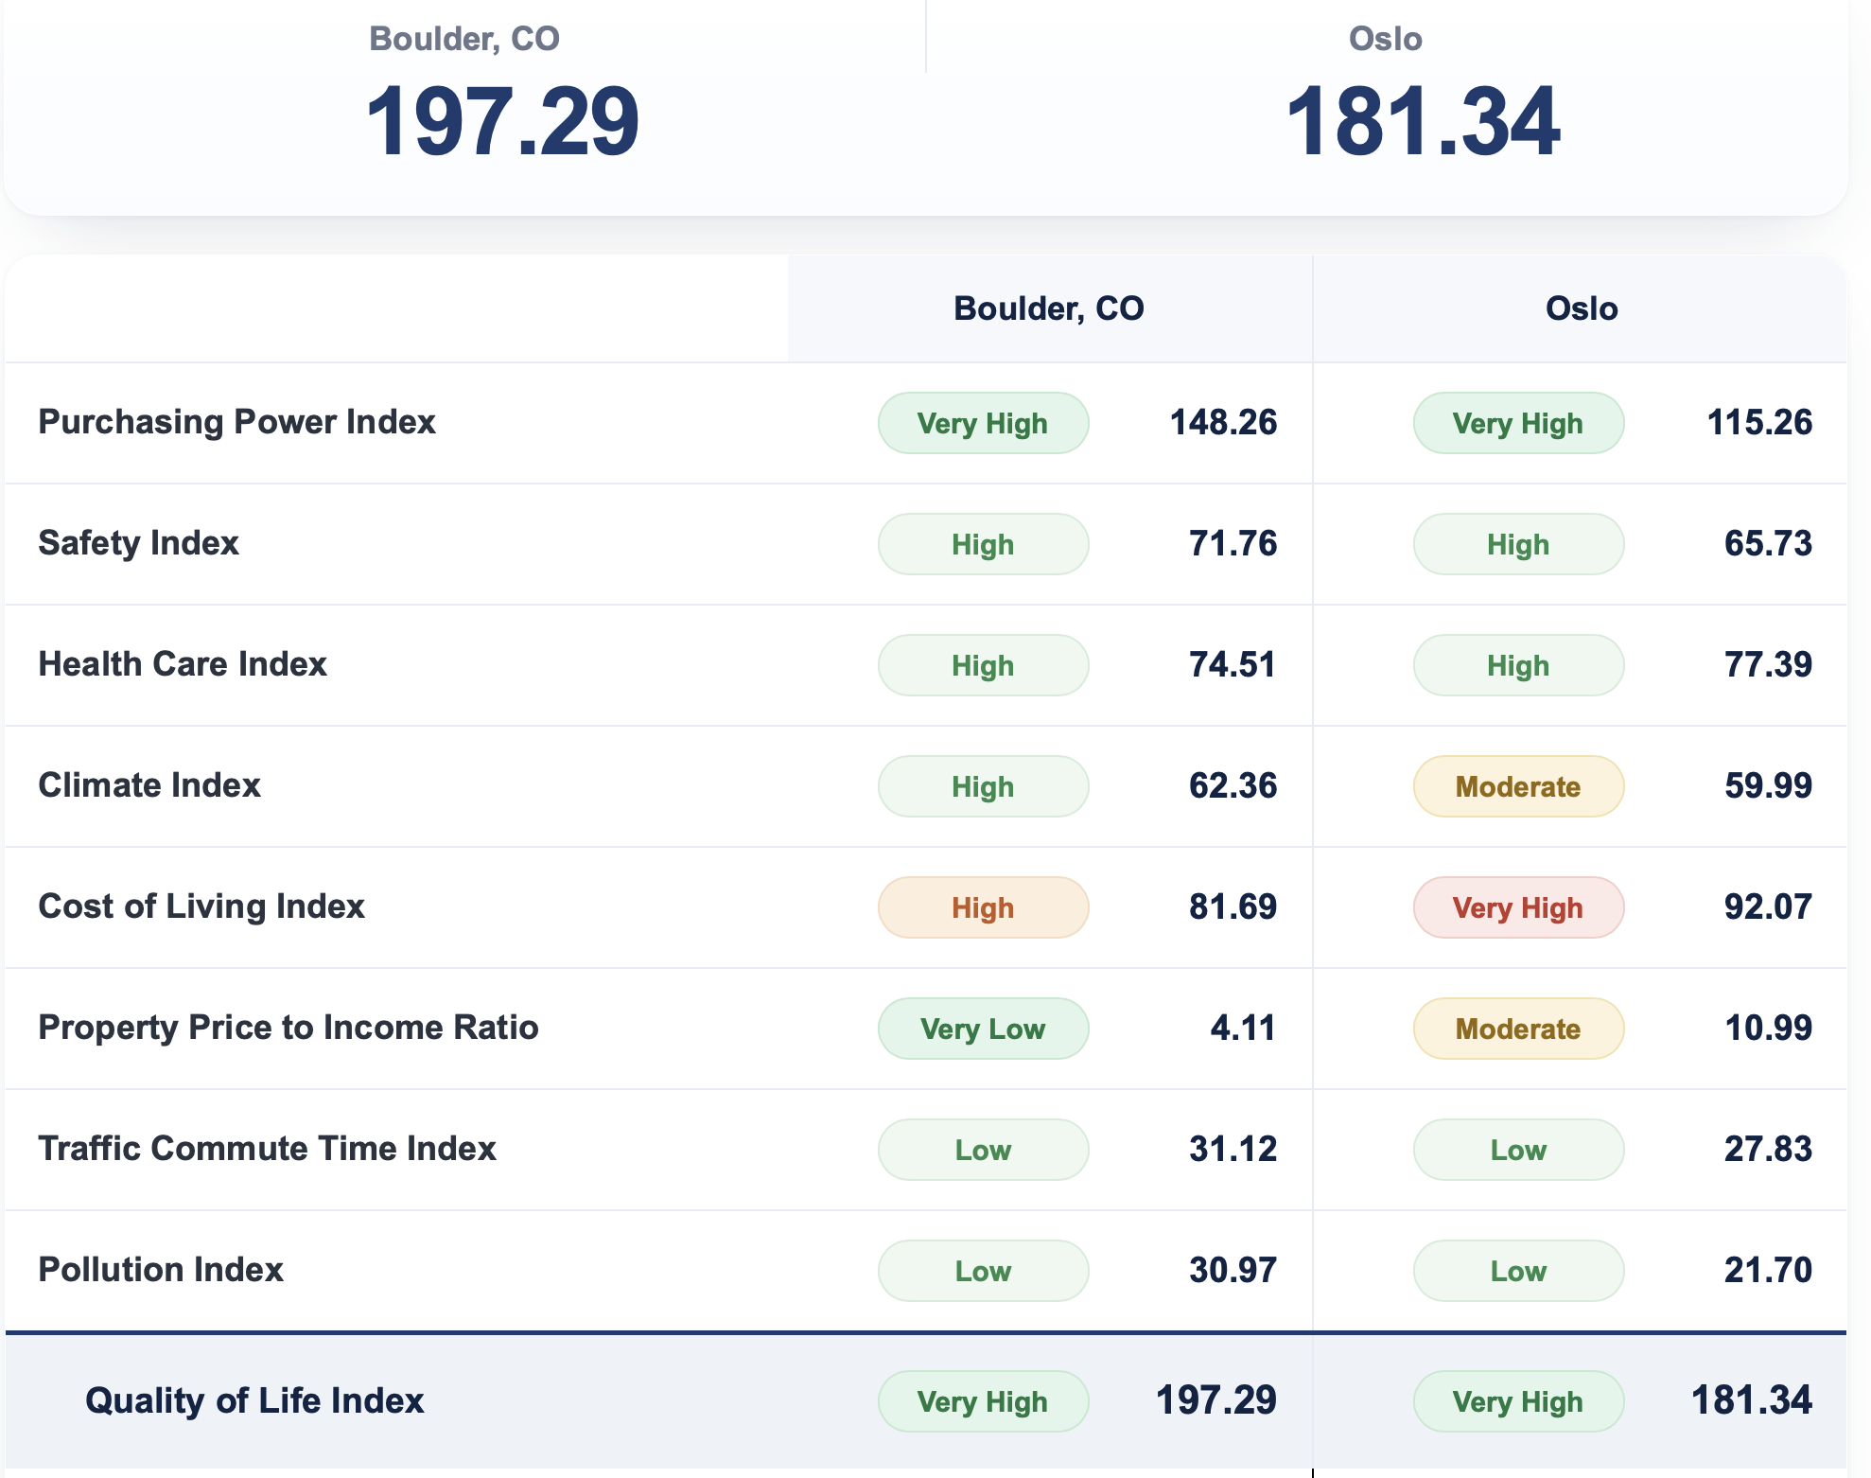This screenshot has width=1871, height=1478.
Task: Select Oslo's "Very High" Quality of Life badge
Action: (1519, 1401)
